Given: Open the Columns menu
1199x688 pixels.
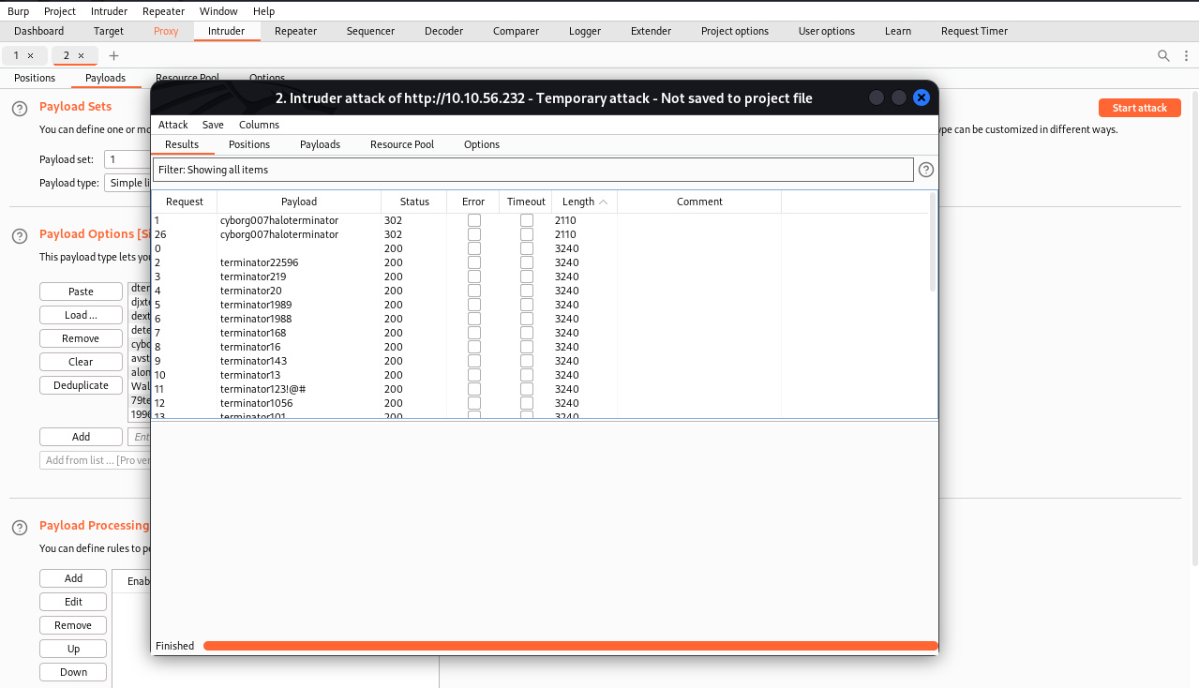Looking at the screenshot, I should tap(259, 125).
